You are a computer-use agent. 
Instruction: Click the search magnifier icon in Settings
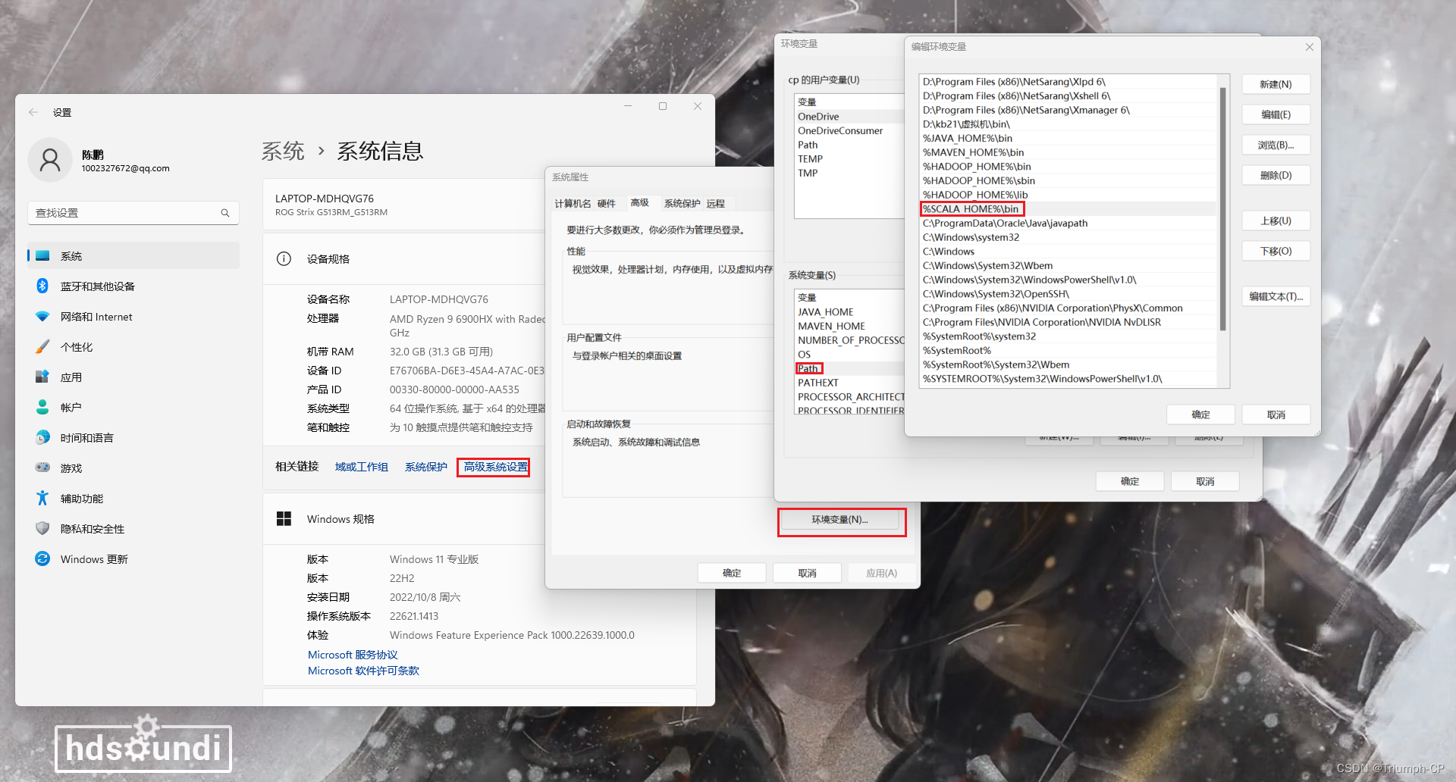click(225, 213)
